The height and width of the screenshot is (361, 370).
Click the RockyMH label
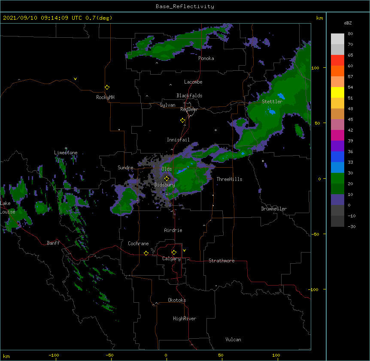pos(105,97)
